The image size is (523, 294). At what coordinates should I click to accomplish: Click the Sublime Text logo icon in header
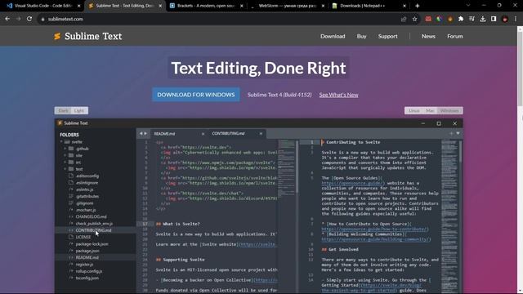[x=57, y=36]
